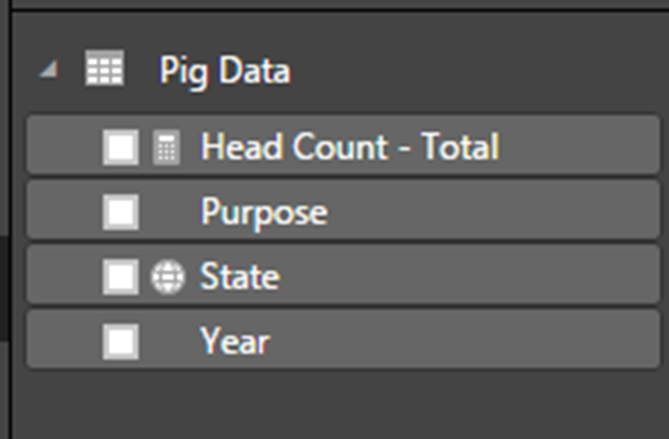This screenshot has width=669, height=439.
Task: Check the Head Count - Total checkbox
Action: coord(121,146)
